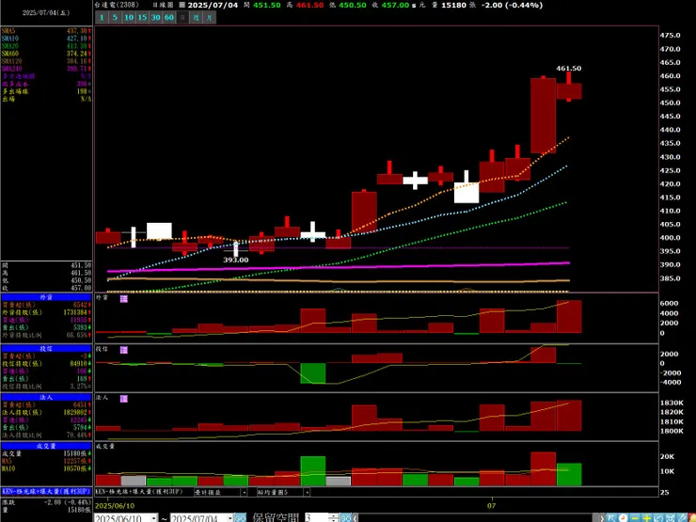Click the SMA240 indicator row
Viewport: 696px width, 522px height.
pos(46,69)
